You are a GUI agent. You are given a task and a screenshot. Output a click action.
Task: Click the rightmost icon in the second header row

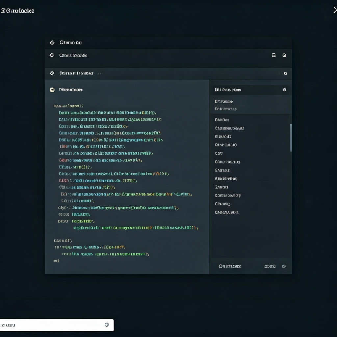click(x=284, y=55)
